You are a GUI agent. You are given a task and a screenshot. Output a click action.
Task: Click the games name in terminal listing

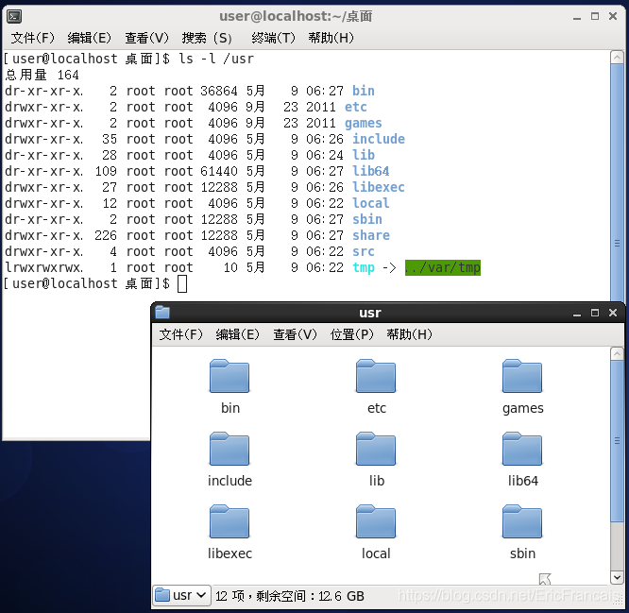coord(363,123)
